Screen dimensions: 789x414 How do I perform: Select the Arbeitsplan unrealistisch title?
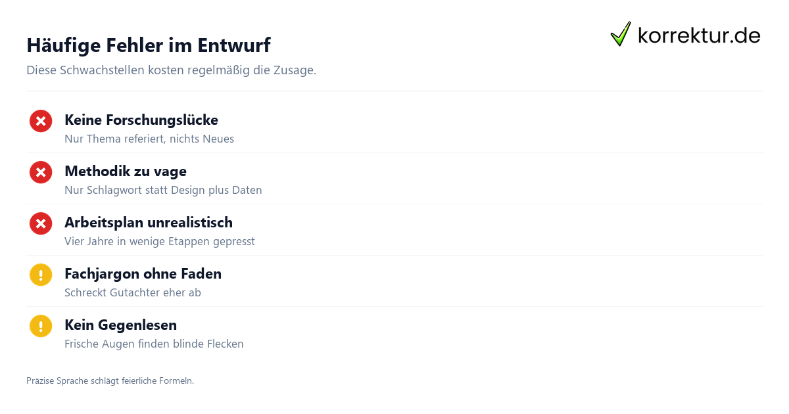[149, 223]
